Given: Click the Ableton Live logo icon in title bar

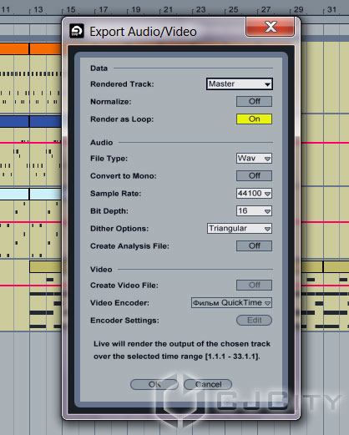Looking at the screenshot, I should pyautogui.click(x=77, y=31).
